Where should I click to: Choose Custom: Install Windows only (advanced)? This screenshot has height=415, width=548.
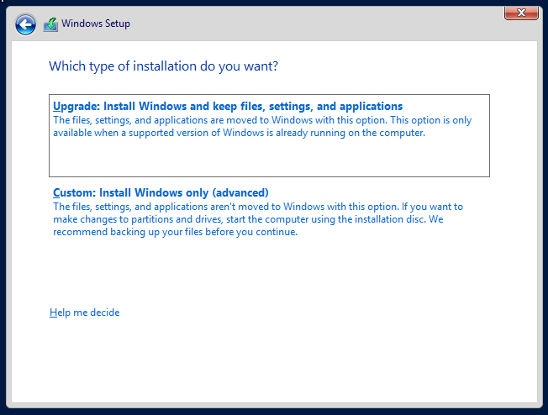coord(161,192)
